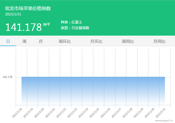This screenshot has width=175, height=123.
Task: Click x-axis date 2023/1/21
Action: (50, 113)
